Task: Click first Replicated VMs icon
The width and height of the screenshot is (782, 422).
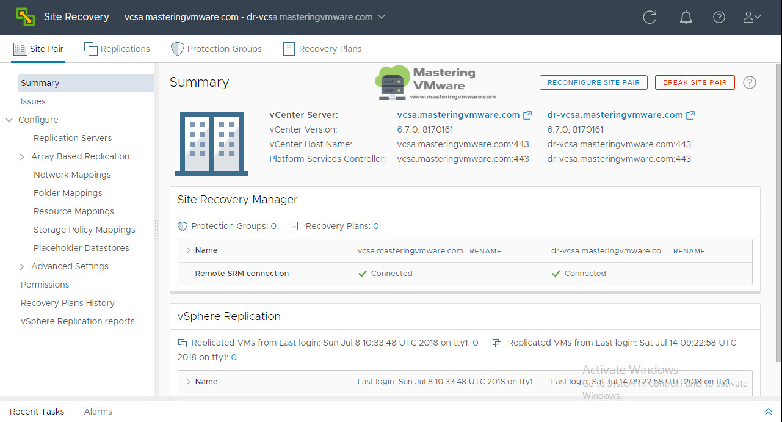Action: [x=182, y=343]
